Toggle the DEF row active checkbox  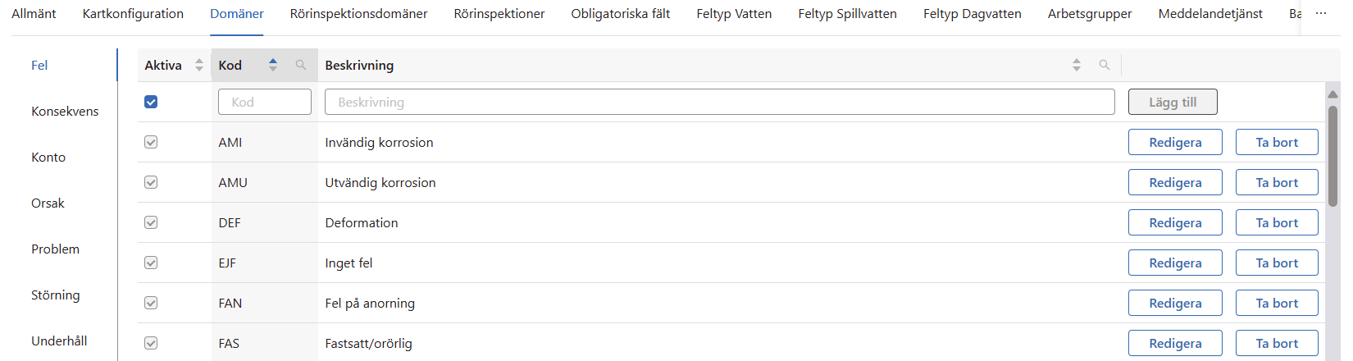point(151,222)
